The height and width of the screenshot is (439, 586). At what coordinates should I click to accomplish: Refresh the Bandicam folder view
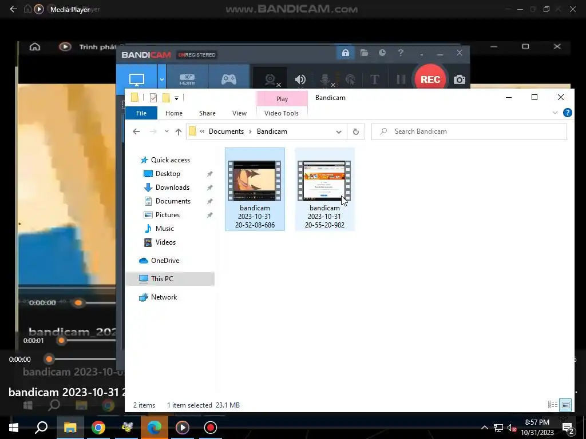[356, 131]
